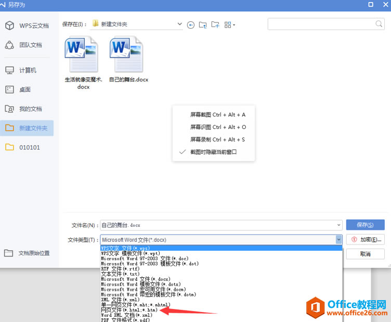391x322 pixels.
Task: Click the search magnifier icon
Action: pos(379,24)
